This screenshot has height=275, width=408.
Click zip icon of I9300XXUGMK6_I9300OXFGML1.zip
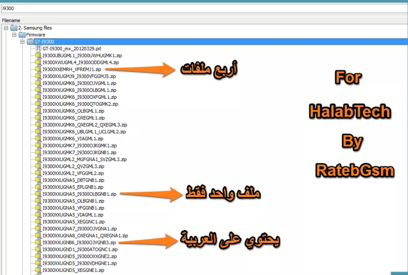(38, 97)
